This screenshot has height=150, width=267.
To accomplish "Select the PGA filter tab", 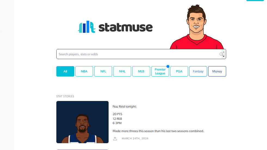I will click(179, 71).
